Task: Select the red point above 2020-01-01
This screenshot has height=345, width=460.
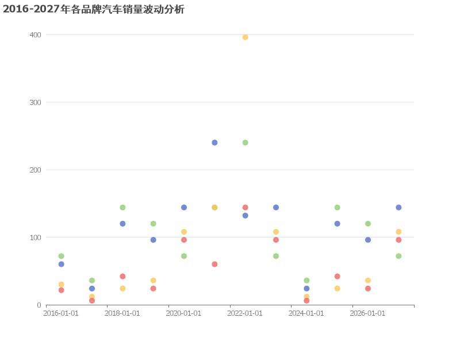Action: (184, 240)
